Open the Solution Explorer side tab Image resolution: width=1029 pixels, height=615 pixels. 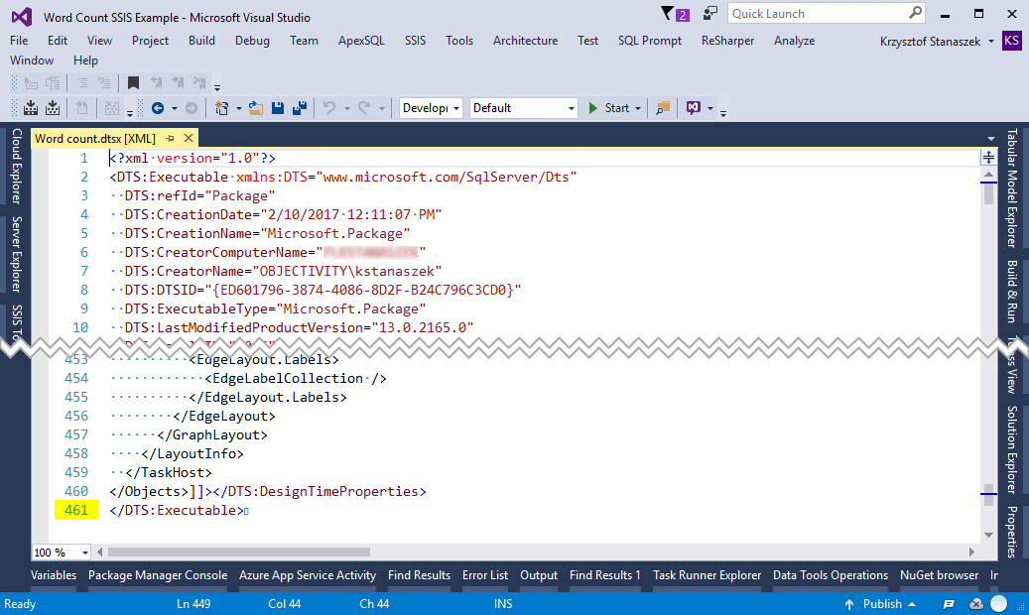pos(1012,449)
